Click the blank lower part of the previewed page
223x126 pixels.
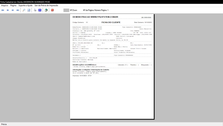tap(112, 98)
